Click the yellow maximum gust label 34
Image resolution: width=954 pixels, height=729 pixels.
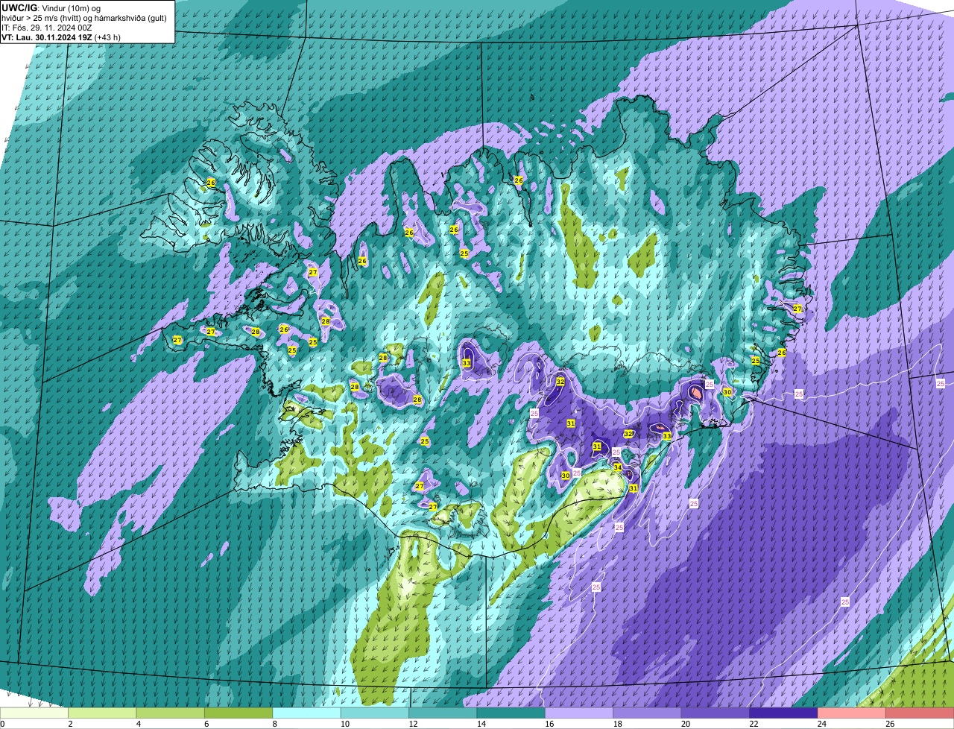coord(617,467)
